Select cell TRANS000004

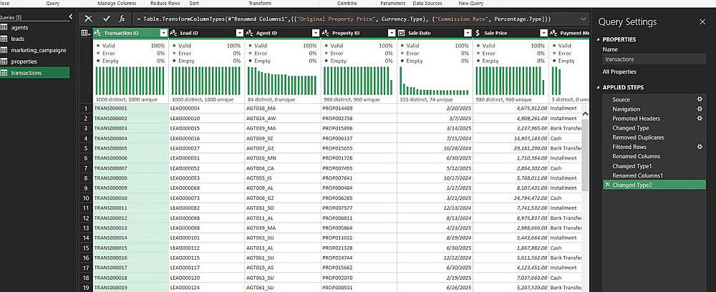(x=130, y=138)
